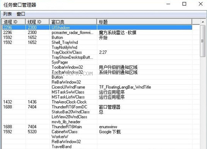Select the Shell_TrayWnd row

[x=97, y=42]
